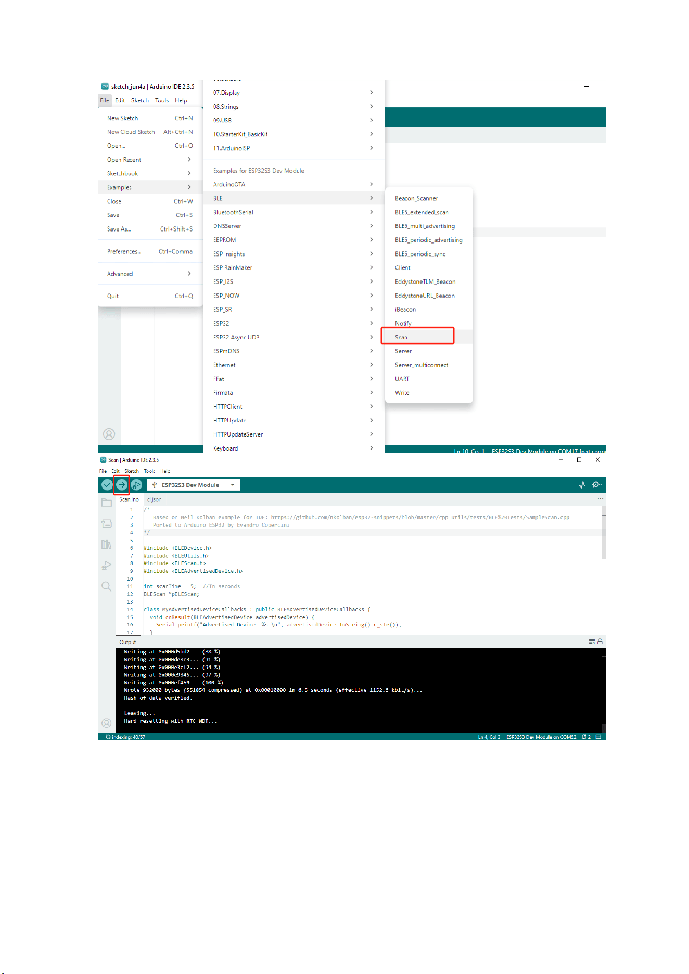Open the Server_multiconnect example
The height and width of the screenshot is (974, 689).
[x=429, y=365]
